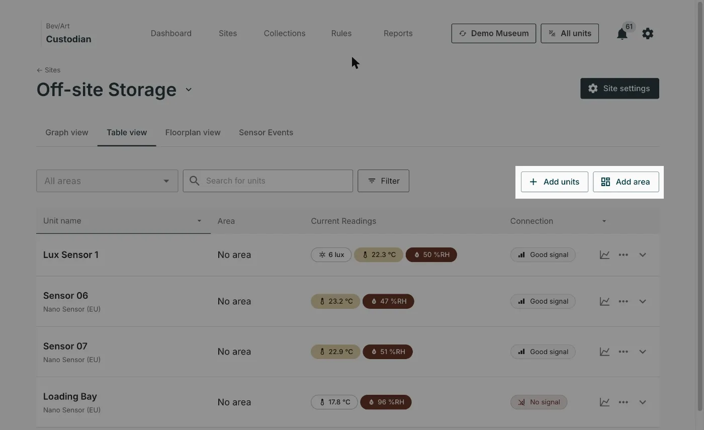Expand the Lux Sensor 1 row
The height and width of the screenshot is (430, 704).
(x=643, y=255)
